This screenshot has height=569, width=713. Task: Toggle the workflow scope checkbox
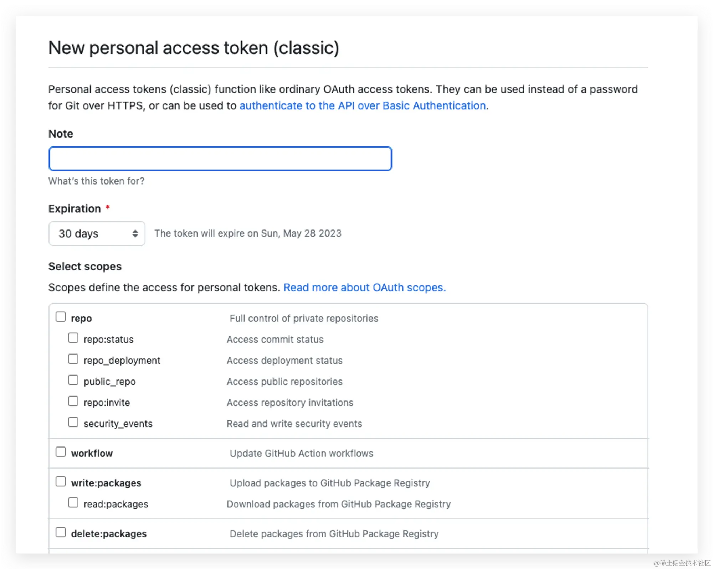click(x=61, y=452)
